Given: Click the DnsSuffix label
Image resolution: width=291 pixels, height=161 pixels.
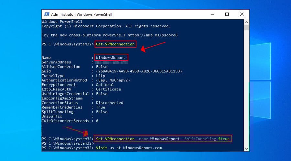Looking at the screenshot, I should click(x=52, y=116).
